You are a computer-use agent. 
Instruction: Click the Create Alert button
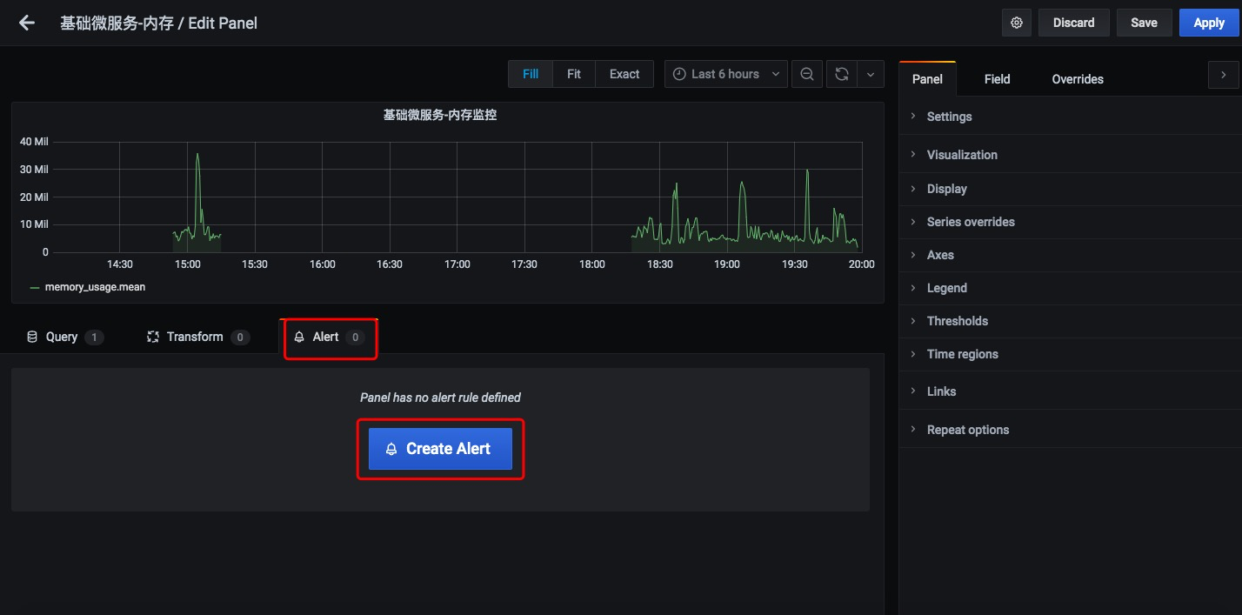[440, 449]
